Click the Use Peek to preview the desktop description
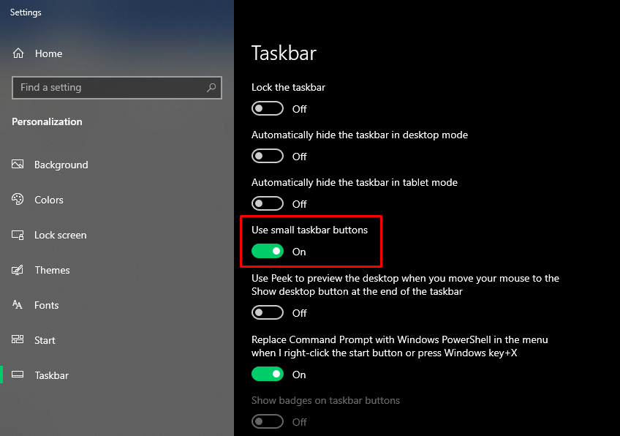The height and width of the screenshot is (436, 620). coord(405,285)
